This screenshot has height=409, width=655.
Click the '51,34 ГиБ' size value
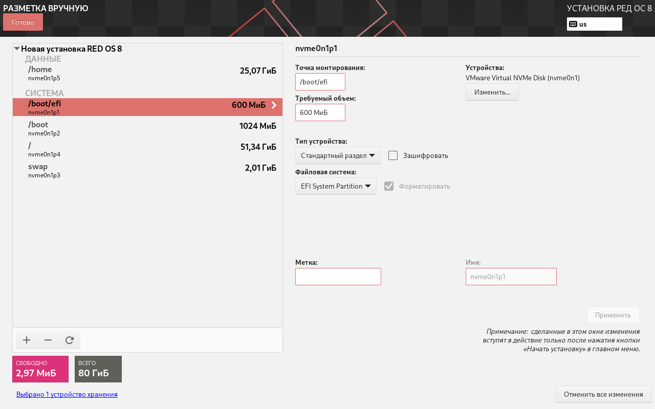tap(258, 147)
